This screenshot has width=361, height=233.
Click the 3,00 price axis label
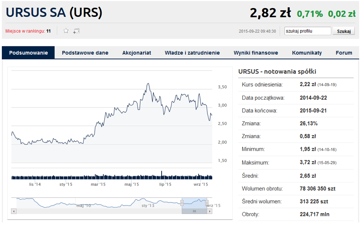point(222,105)
